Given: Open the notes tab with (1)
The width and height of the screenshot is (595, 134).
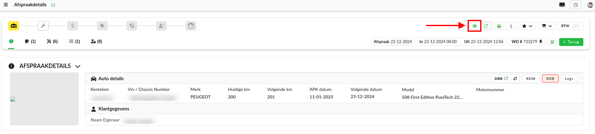Looking at the screenshot, I should tap(30, 42).
